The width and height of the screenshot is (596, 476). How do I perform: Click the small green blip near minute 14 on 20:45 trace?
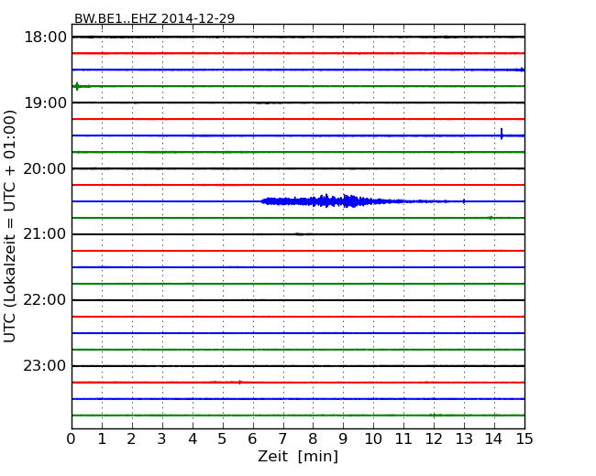pyautogui.click(x=491, y=218)
